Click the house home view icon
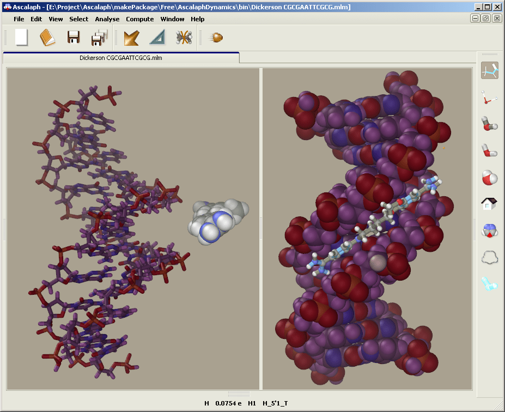The width and height of the screenshot is (505, 412). 489,204
